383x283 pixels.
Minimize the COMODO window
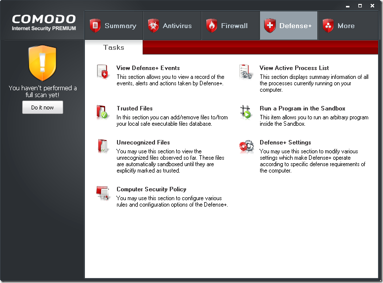point(347,6)
